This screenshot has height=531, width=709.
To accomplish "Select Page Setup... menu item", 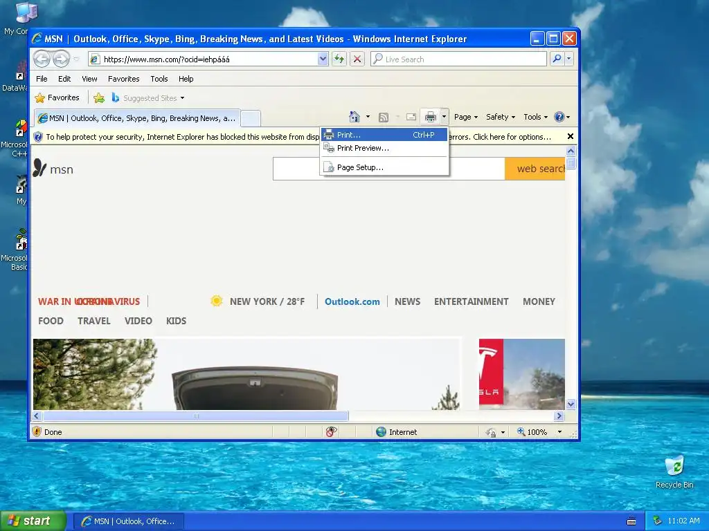I will [x=384, y=167].
